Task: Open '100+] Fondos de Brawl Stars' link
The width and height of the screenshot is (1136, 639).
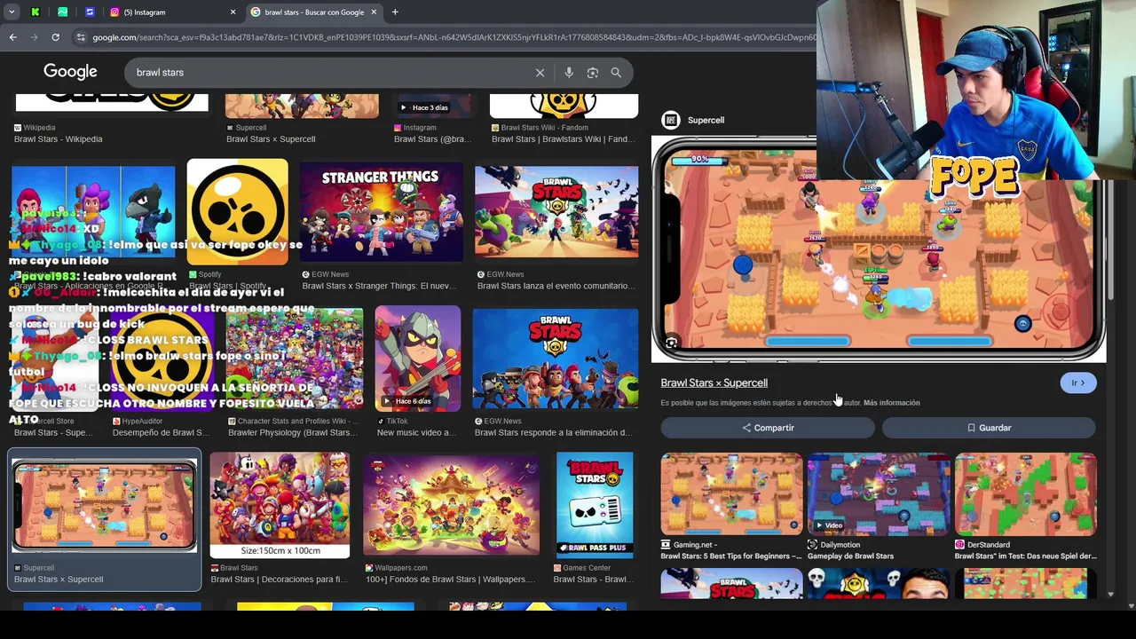Action: click(450, 580)
